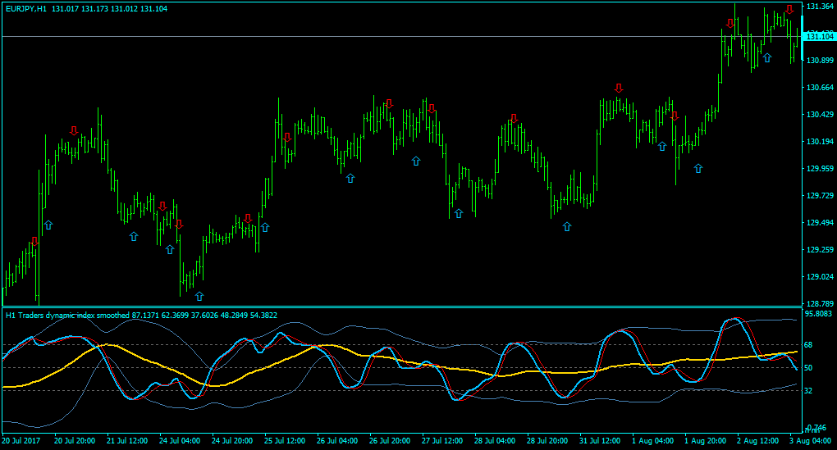Select the earliest red down arrow on the chart
Viewport: 837px width, 450px height.
[x=34, y=242]
